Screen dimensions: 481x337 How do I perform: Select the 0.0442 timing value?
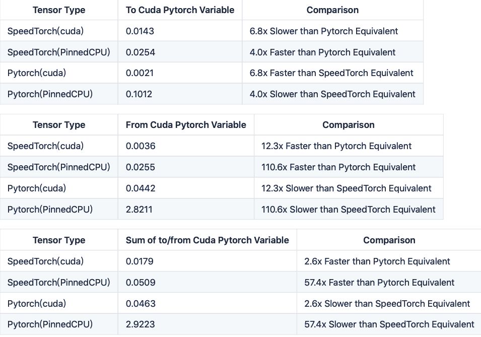(x=141, y=188)
